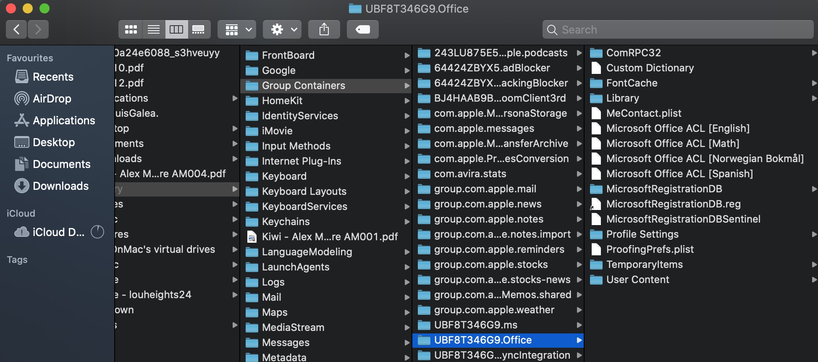Select the FrontBoard folder
Image resolution: width=818 pixels, height=362 pixels.
pos(325,55)
